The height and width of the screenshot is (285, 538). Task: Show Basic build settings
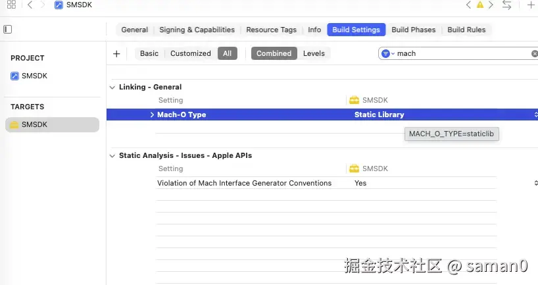pos(149,53)
